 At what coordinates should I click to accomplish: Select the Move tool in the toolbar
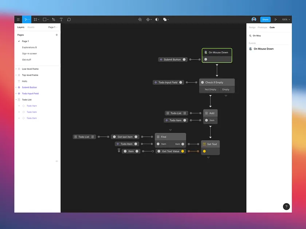(x=26, y=19)
